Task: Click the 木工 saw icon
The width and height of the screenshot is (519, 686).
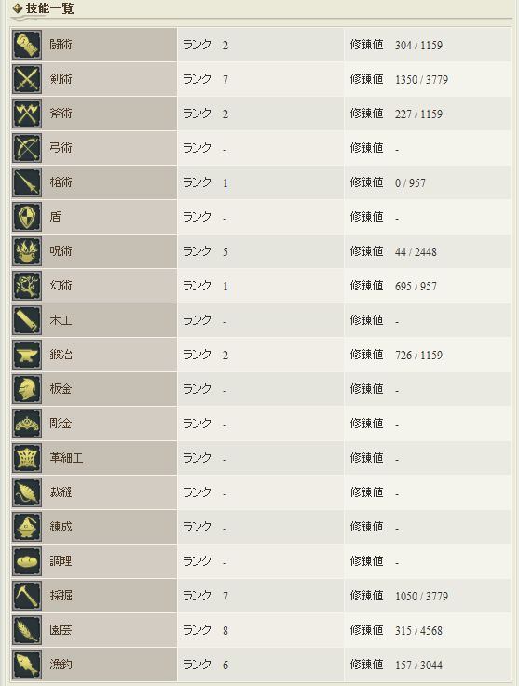Action: pos(27,320)
